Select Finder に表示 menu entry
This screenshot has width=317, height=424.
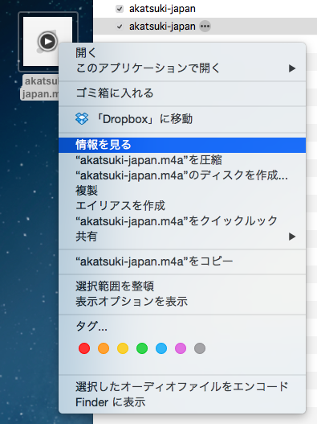[x=182, y=402]
